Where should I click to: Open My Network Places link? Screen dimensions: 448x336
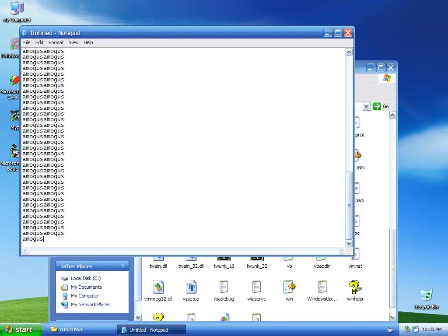pos(91,304)
